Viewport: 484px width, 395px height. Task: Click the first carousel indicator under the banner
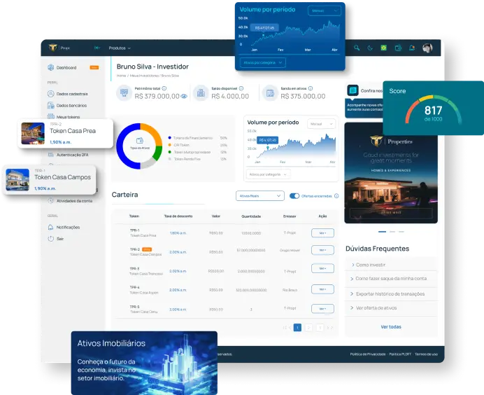point(382,231)
